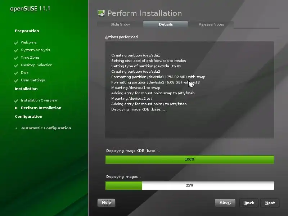Click the Perform Installation page title
The width and height of the screenshot is (288, 216).
point(145,13)
